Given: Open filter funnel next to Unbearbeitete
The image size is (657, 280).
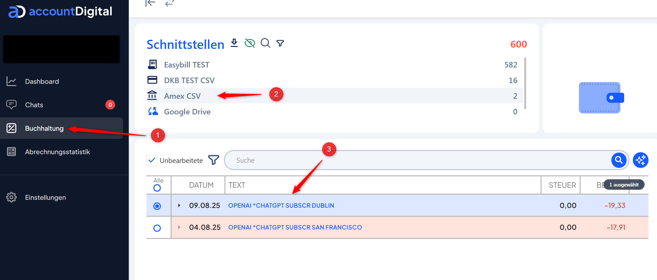Looking at the screenshot, I should (x=214, y=160).
